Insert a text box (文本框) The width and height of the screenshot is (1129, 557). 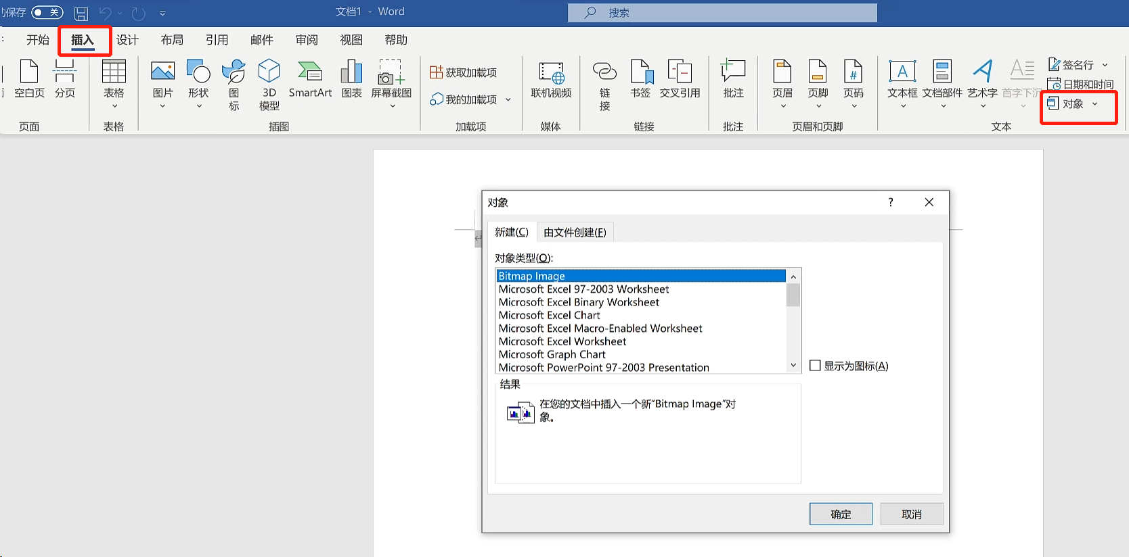(902, 84)
